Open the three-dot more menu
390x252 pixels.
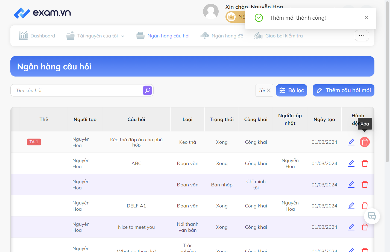362,36
